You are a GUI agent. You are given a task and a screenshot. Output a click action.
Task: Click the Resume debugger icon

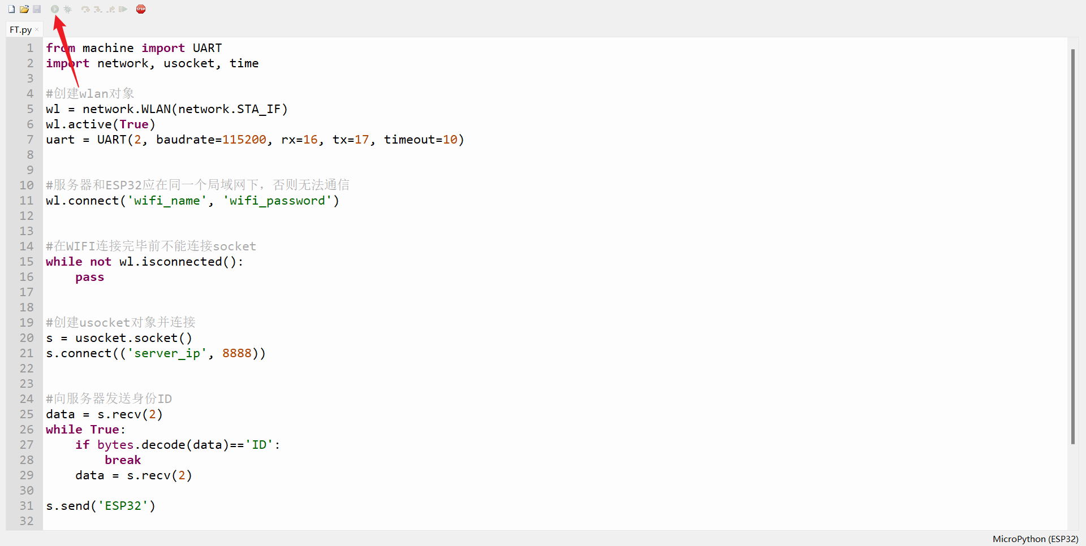(123, 9)
